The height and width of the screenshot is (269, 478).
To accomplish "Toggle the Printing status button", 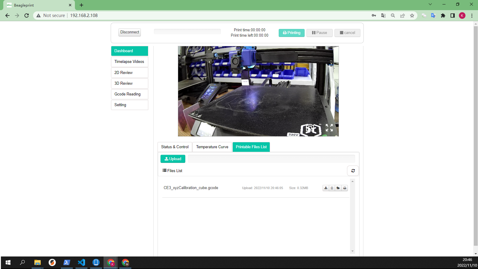I will click(x=292, y=33).
